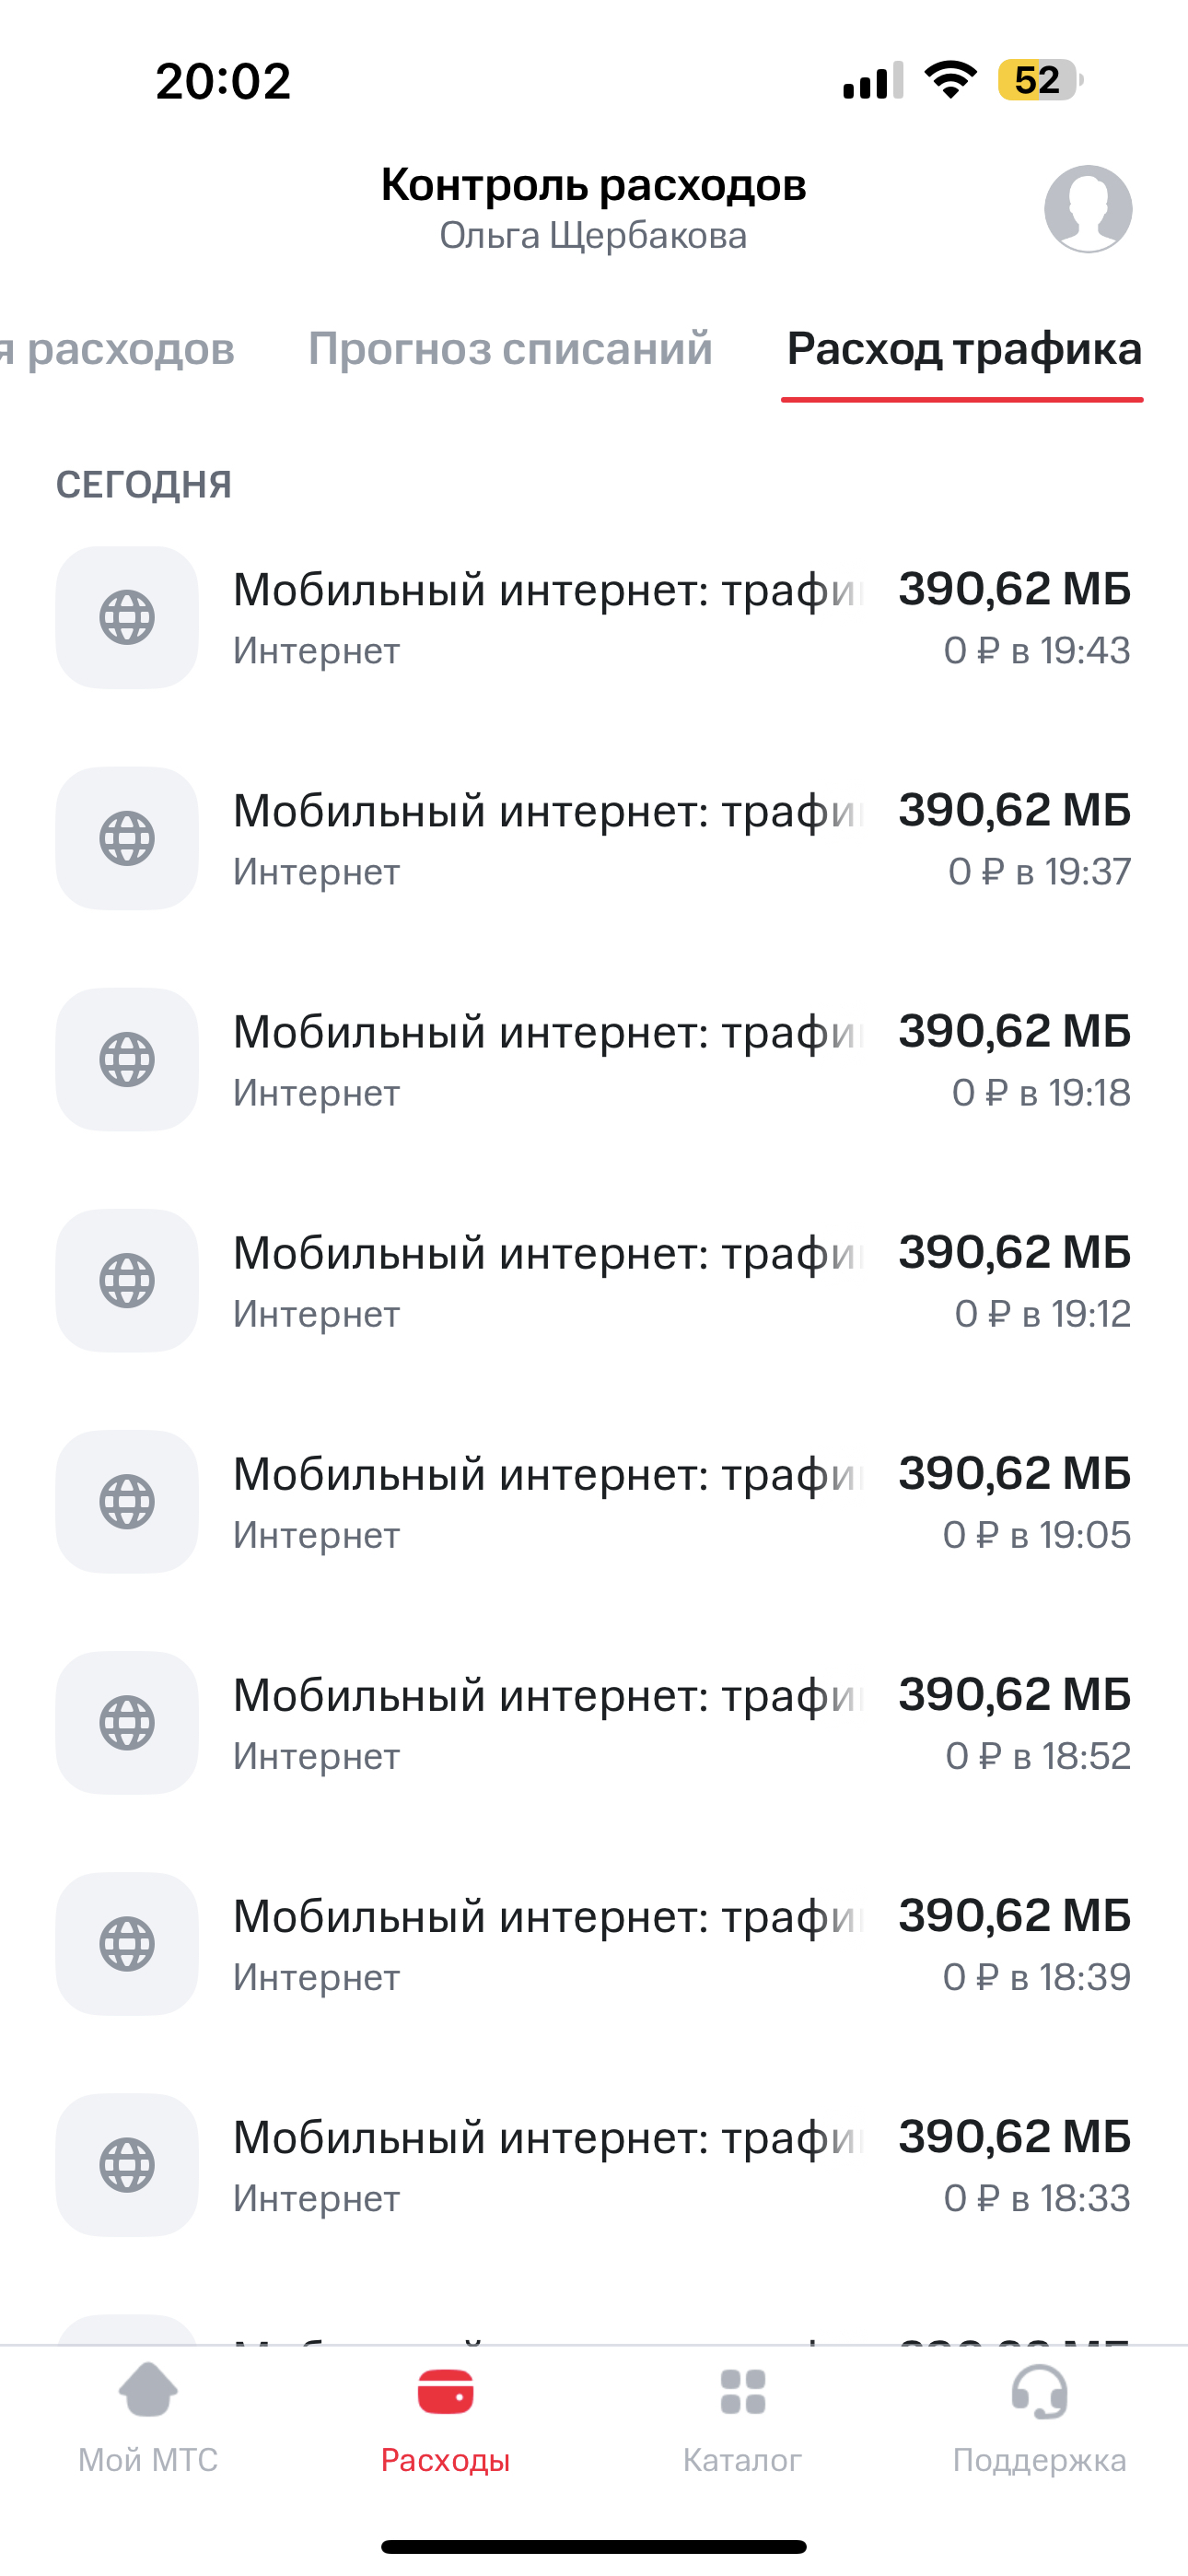Tap the globe icon of the 19:18 entry

click(127, 1059)
